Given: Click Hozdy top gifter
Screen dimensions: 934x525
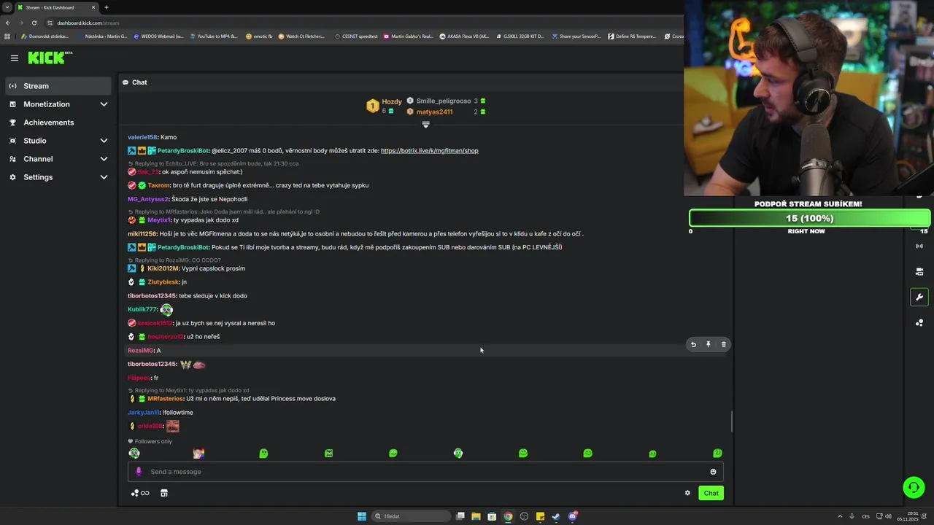Looking at the screenshot, I should pos(392,102).
